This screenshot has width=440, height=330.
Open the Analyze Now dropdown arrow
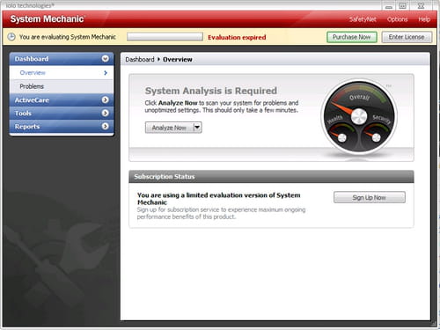(197, 128)
